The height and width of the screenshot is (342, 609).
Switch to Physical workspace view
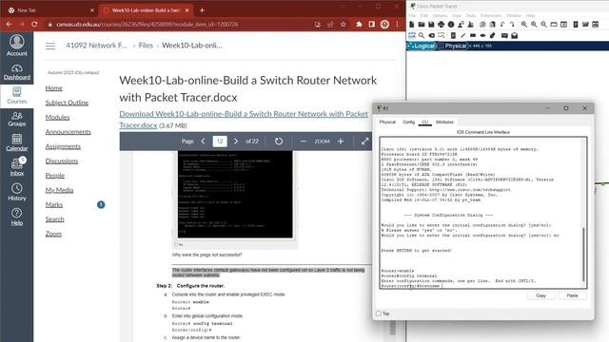(x=453, y=46)
